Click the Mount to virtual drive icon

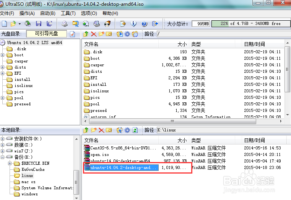tap(96, 24)
